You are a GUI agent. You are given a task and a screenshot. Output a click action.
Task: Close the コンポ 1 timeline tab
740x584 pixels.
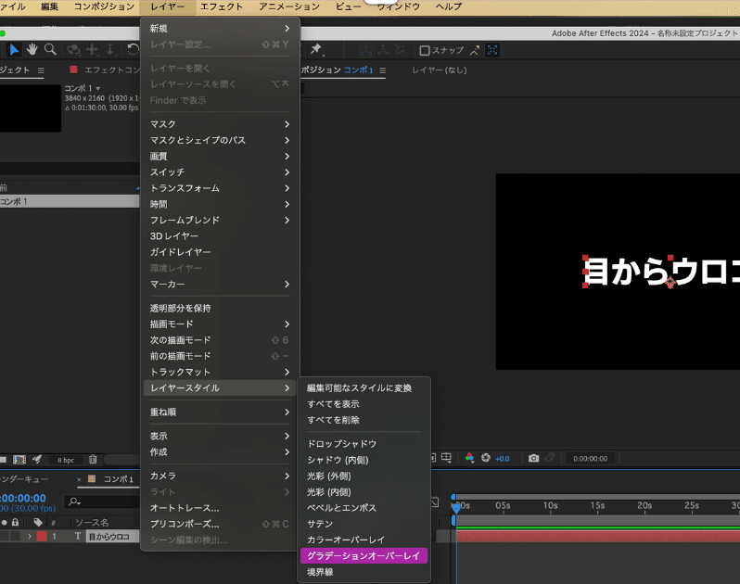coord(79,479)
